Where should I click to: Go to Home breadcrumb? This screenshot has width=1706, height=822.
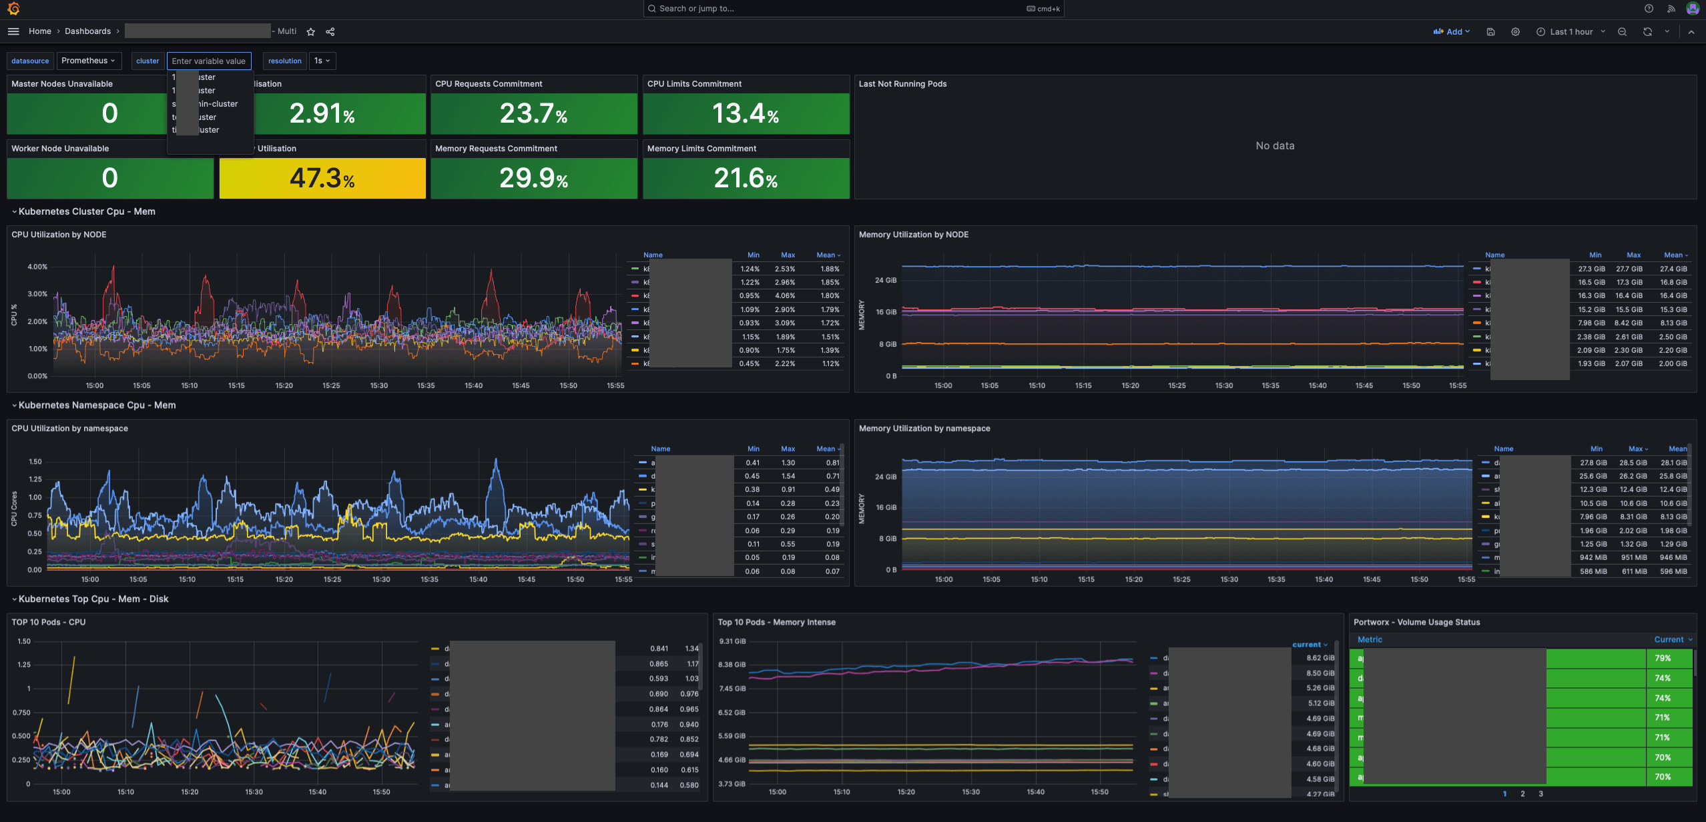click(39, 31)
